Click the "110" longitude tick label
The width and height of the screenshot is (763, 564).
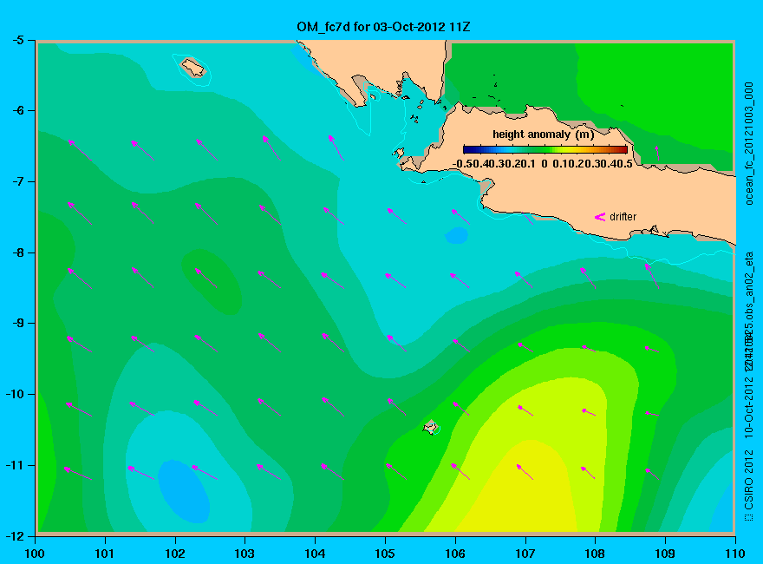coord(734,554)
